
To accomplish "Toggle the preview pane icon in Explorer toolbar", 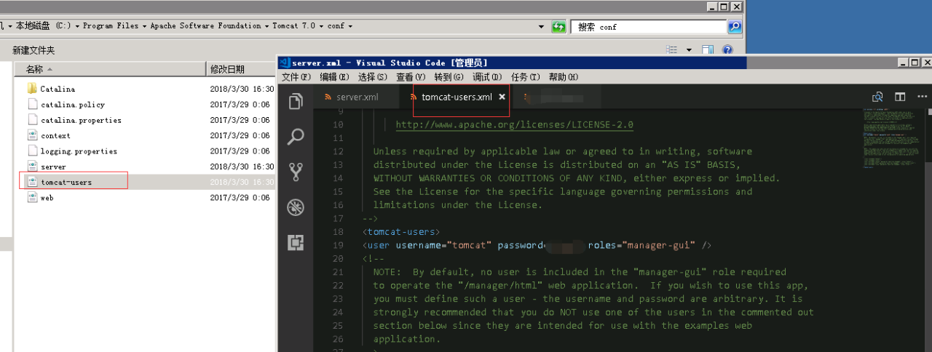I will point(708,50).
